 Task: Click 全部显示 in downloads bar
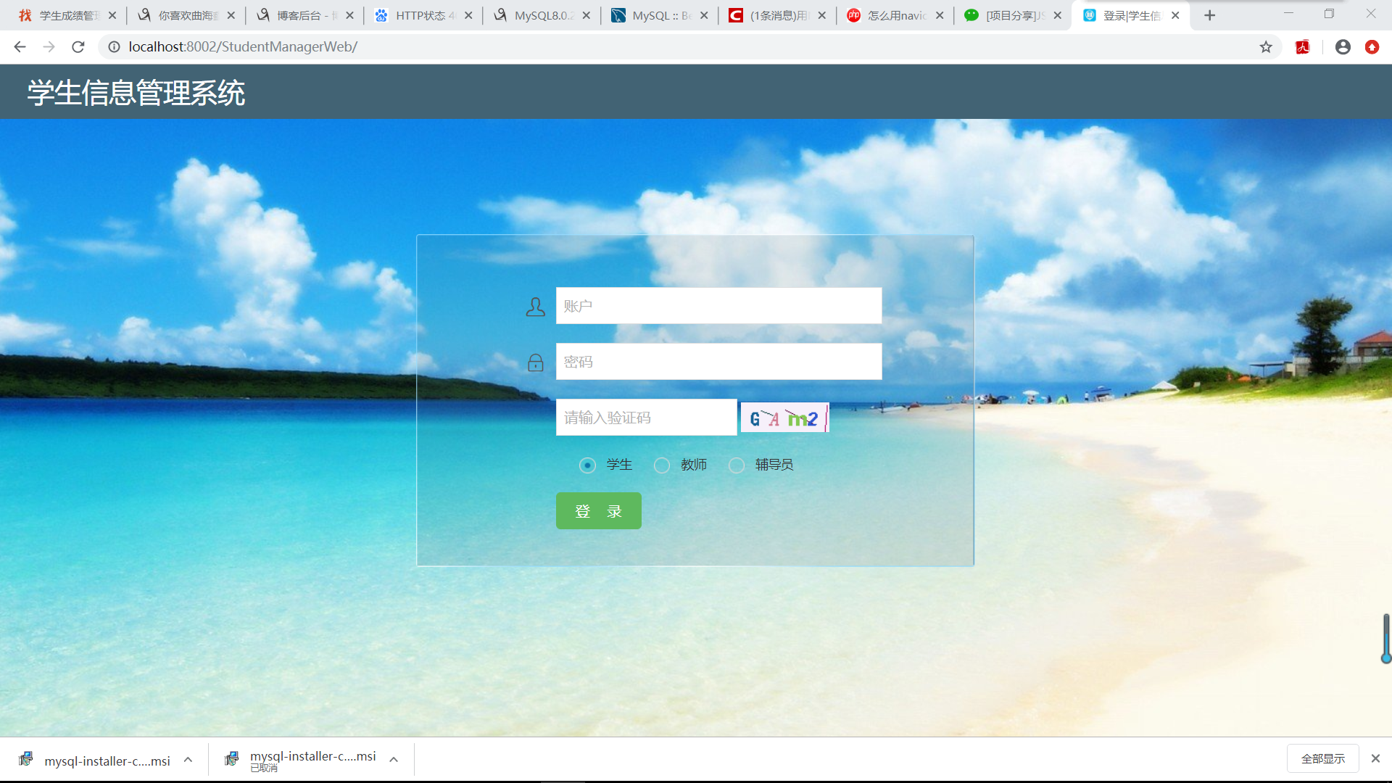coord(1322,758)
